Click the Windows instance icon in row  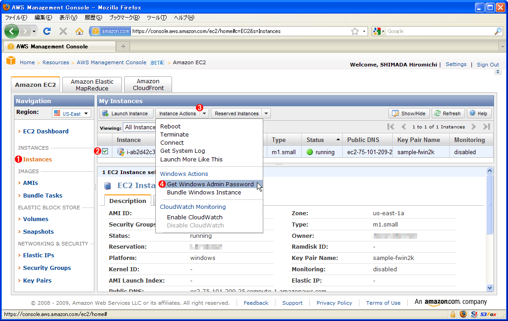[121, 152]
